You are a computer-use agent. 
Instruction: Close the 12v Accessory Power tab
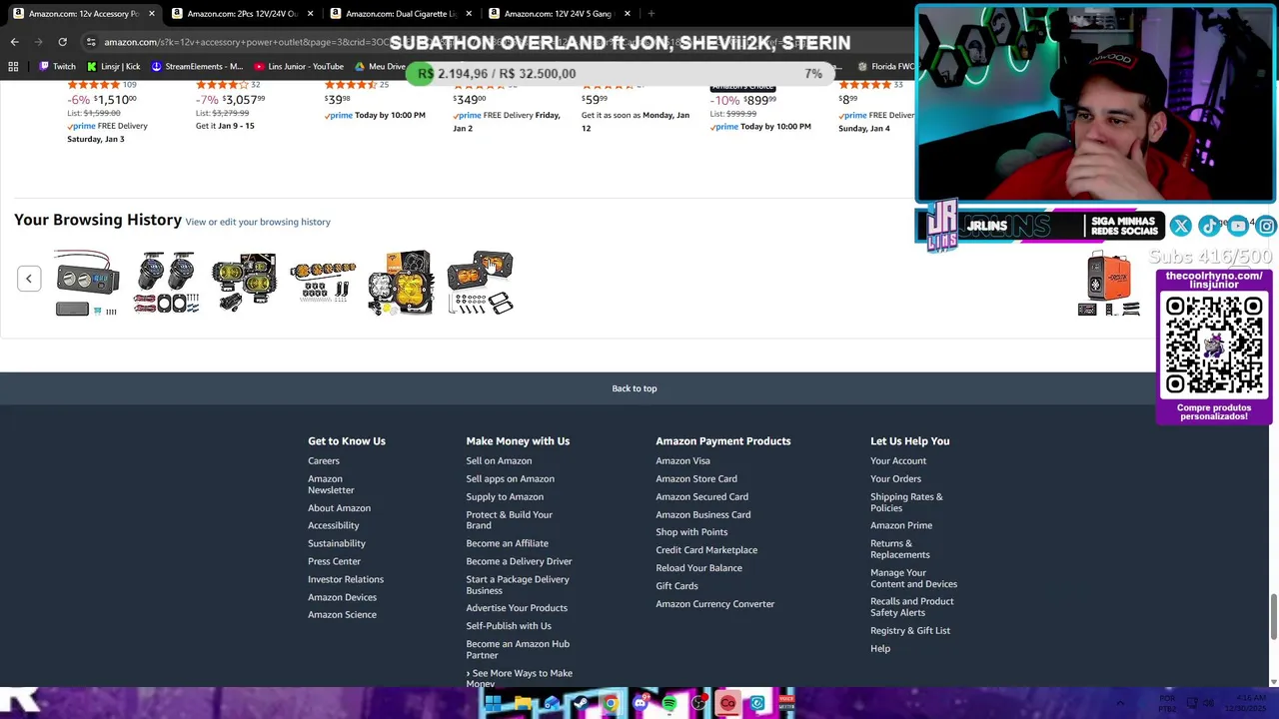coord(152,14)
